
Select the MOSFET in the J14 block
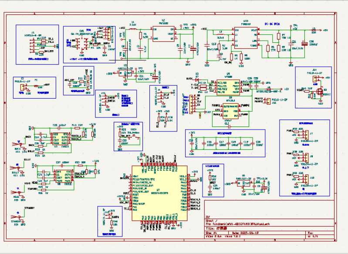click(x=320, y=92)
